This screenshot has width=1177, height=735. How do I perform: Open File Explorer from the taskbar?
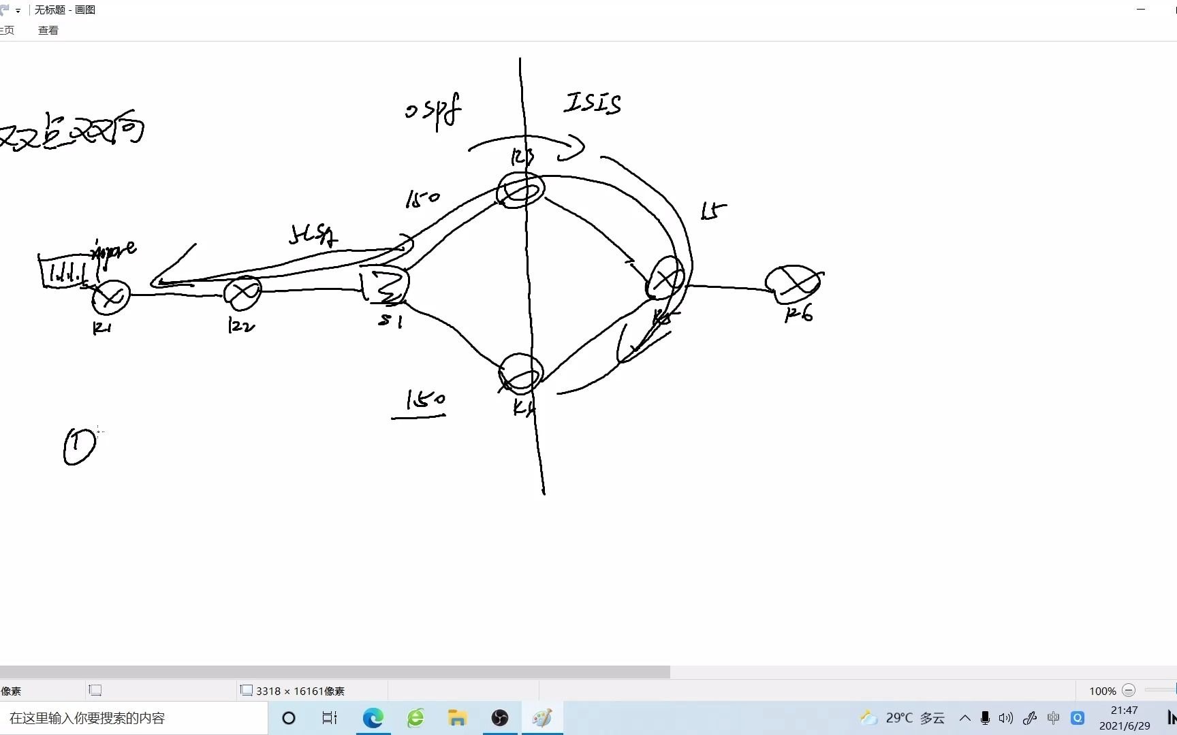[x=457, y=718]
